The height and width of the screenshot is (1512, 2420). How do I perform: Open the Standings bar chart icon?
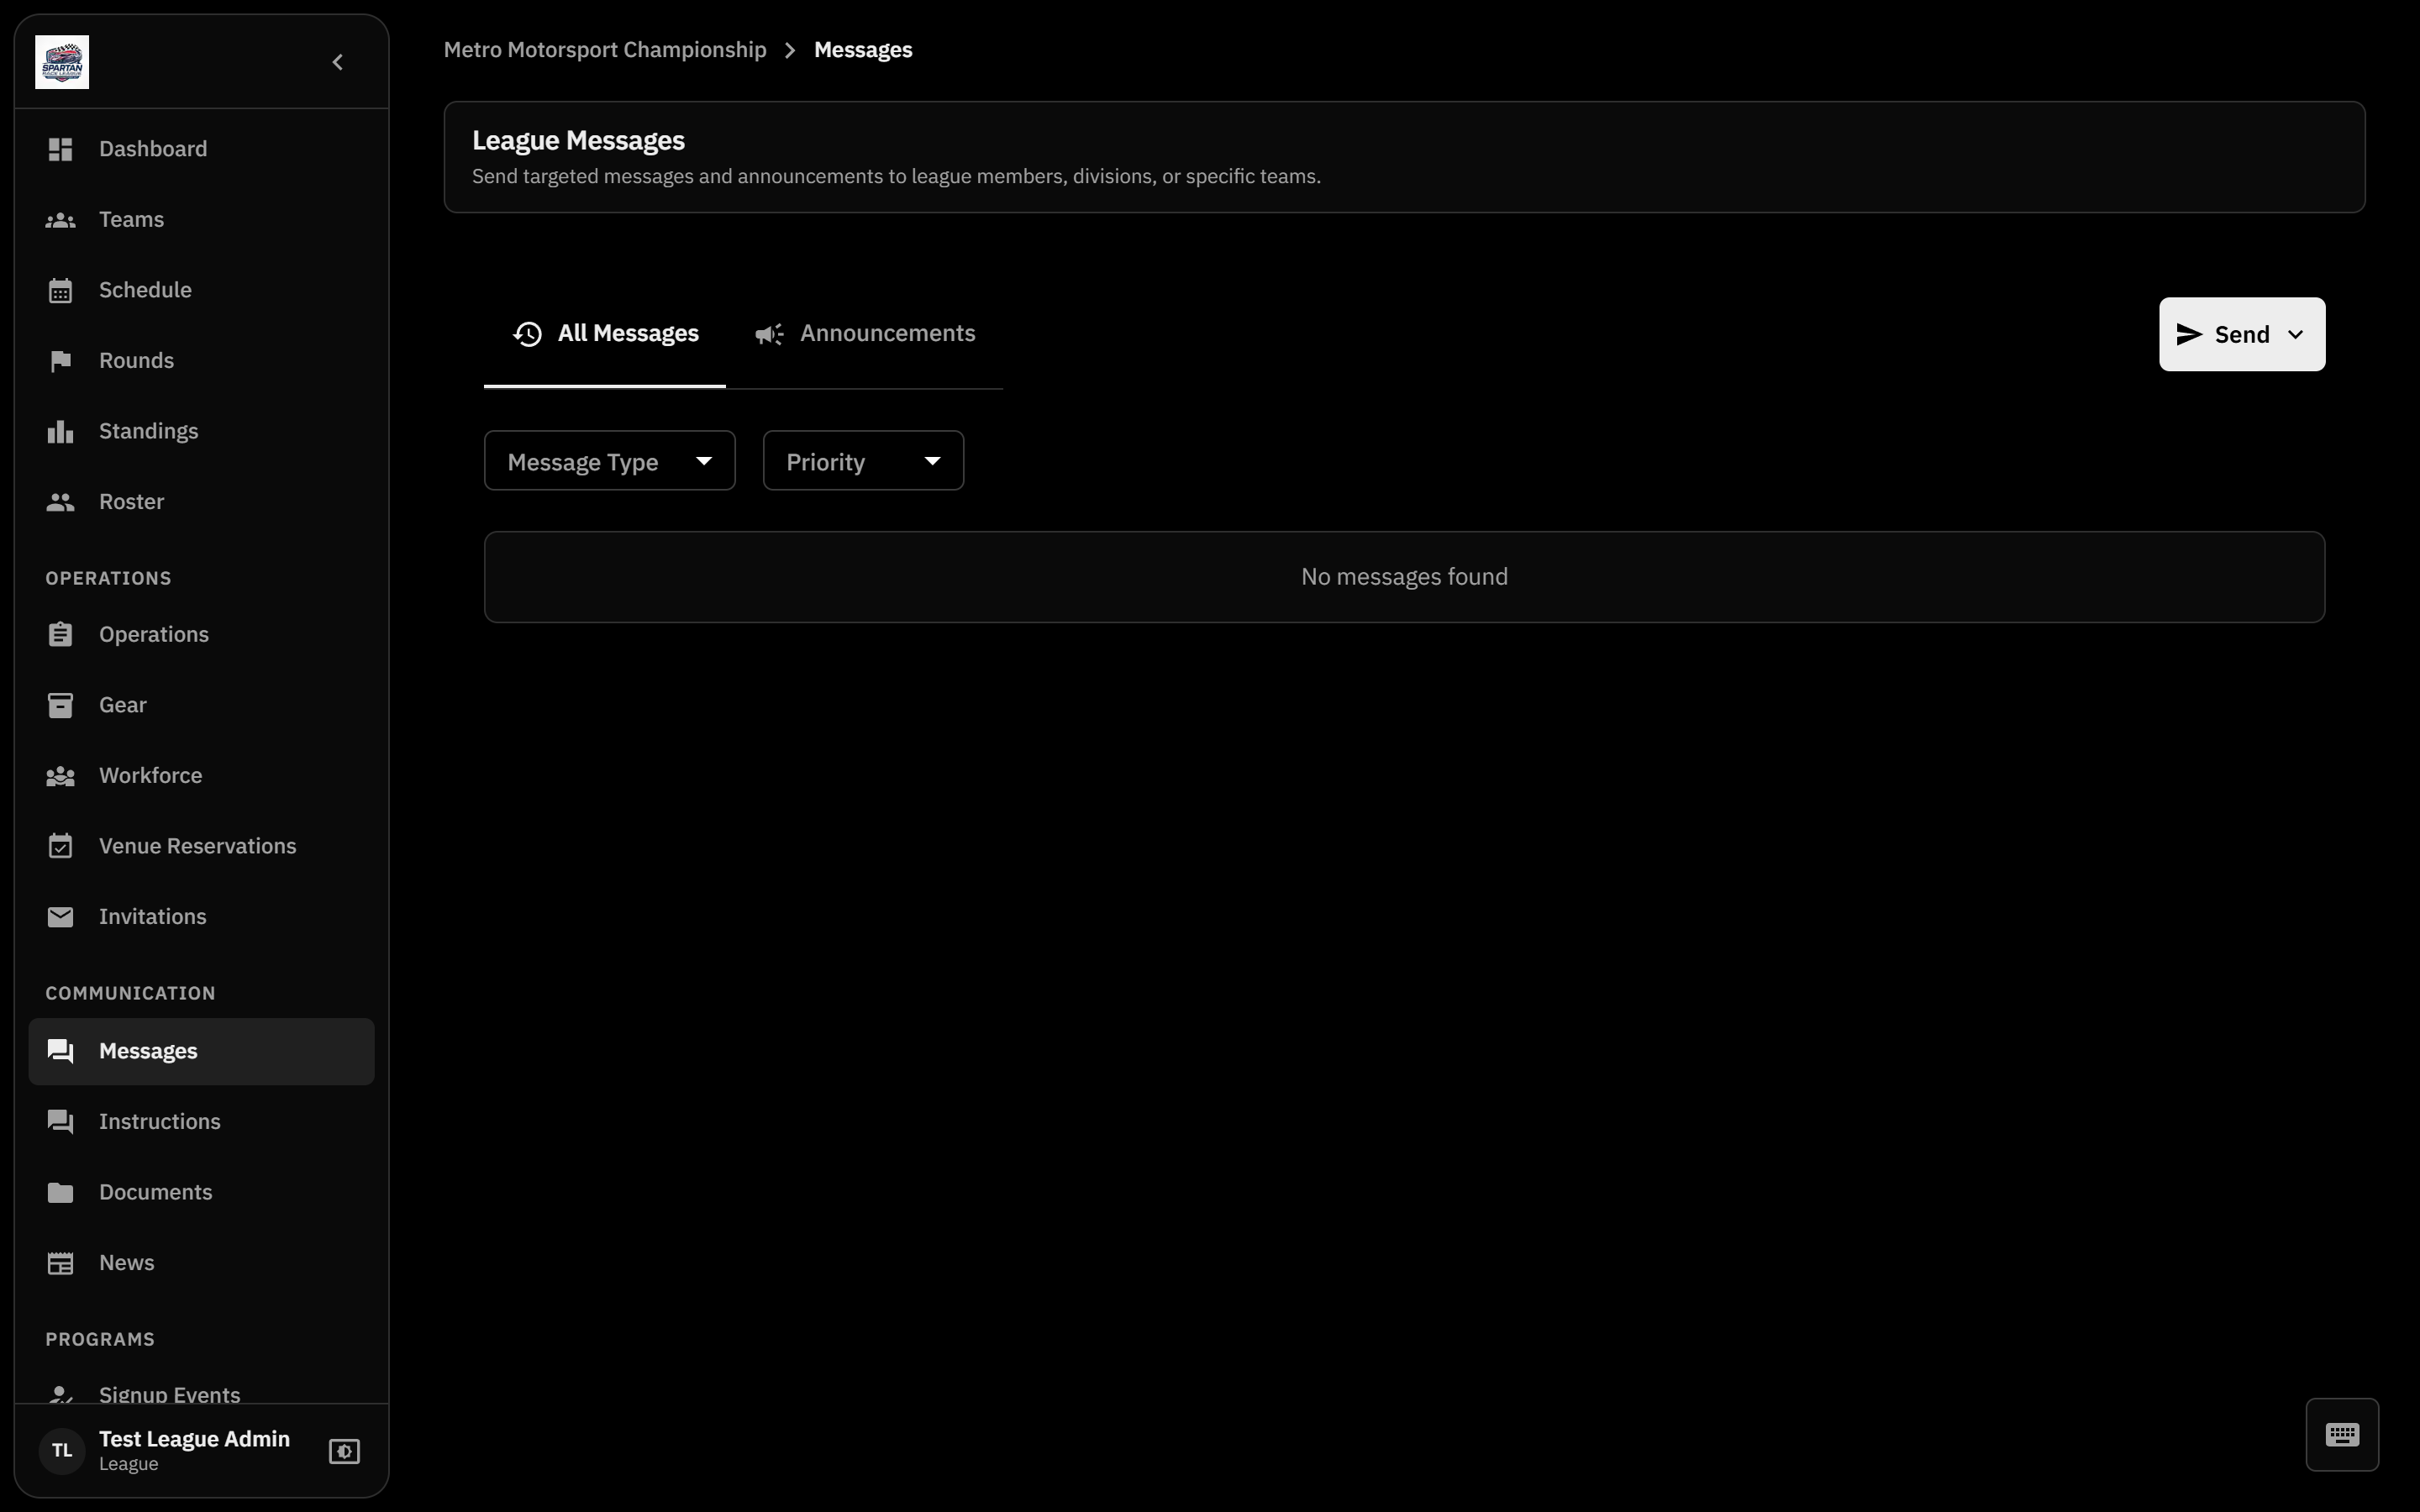tap(60, 431)
